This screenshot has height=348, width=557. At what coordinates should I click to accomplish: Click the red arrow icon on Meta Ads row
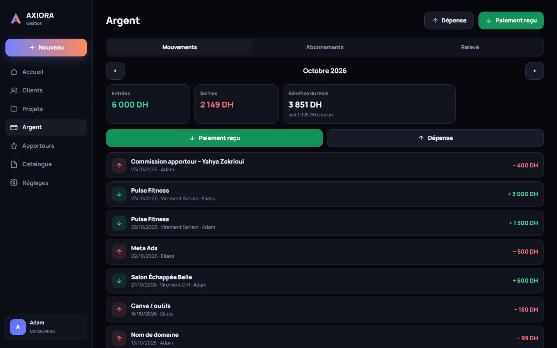pyautogui.click(x=119, y=252)
